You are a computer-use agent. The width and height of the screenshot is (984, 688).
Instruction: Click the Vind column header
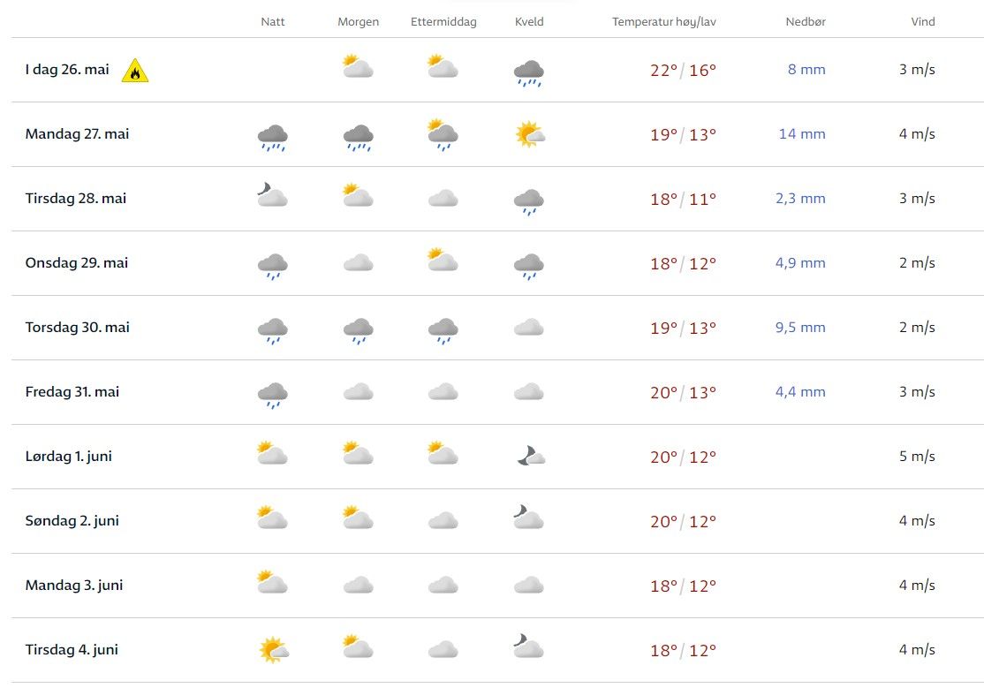[x=923, y=22]
